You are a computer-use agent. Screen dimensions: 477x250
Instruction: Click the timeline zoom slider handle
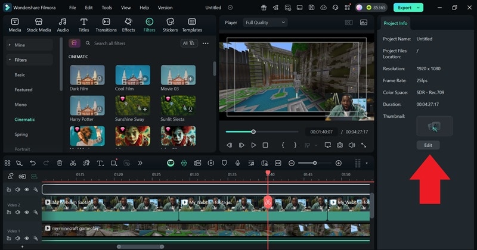[x=315, y=163]
